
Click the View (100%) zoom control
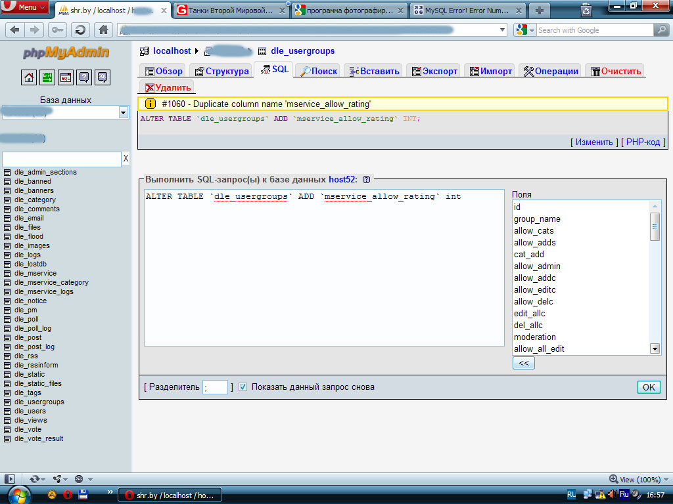point(635,480)
